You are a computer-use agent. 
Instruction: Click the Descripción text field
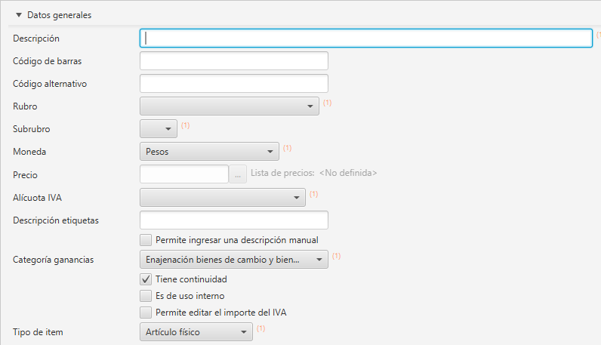(366, 39)
